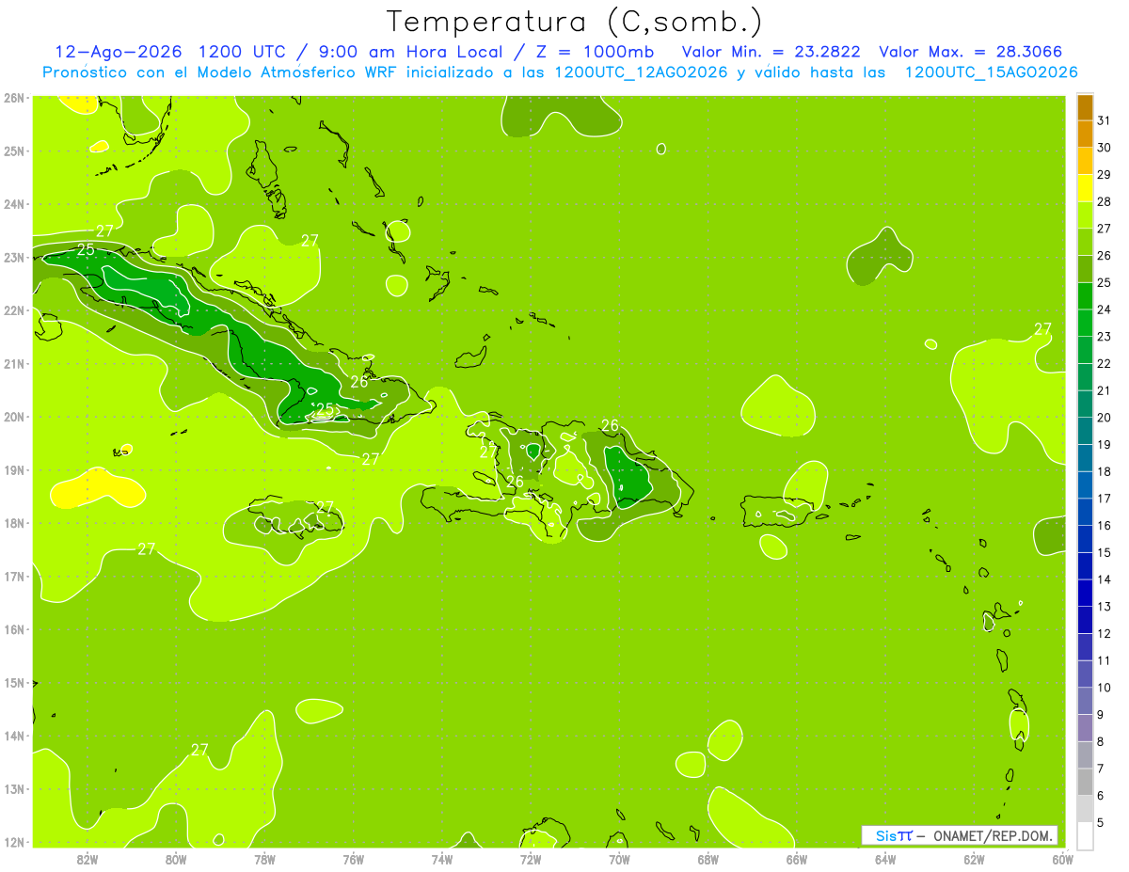Pick the white legend swatch below 5
This screenshot has width=1129, height=872.
[x=1085, y=835]
